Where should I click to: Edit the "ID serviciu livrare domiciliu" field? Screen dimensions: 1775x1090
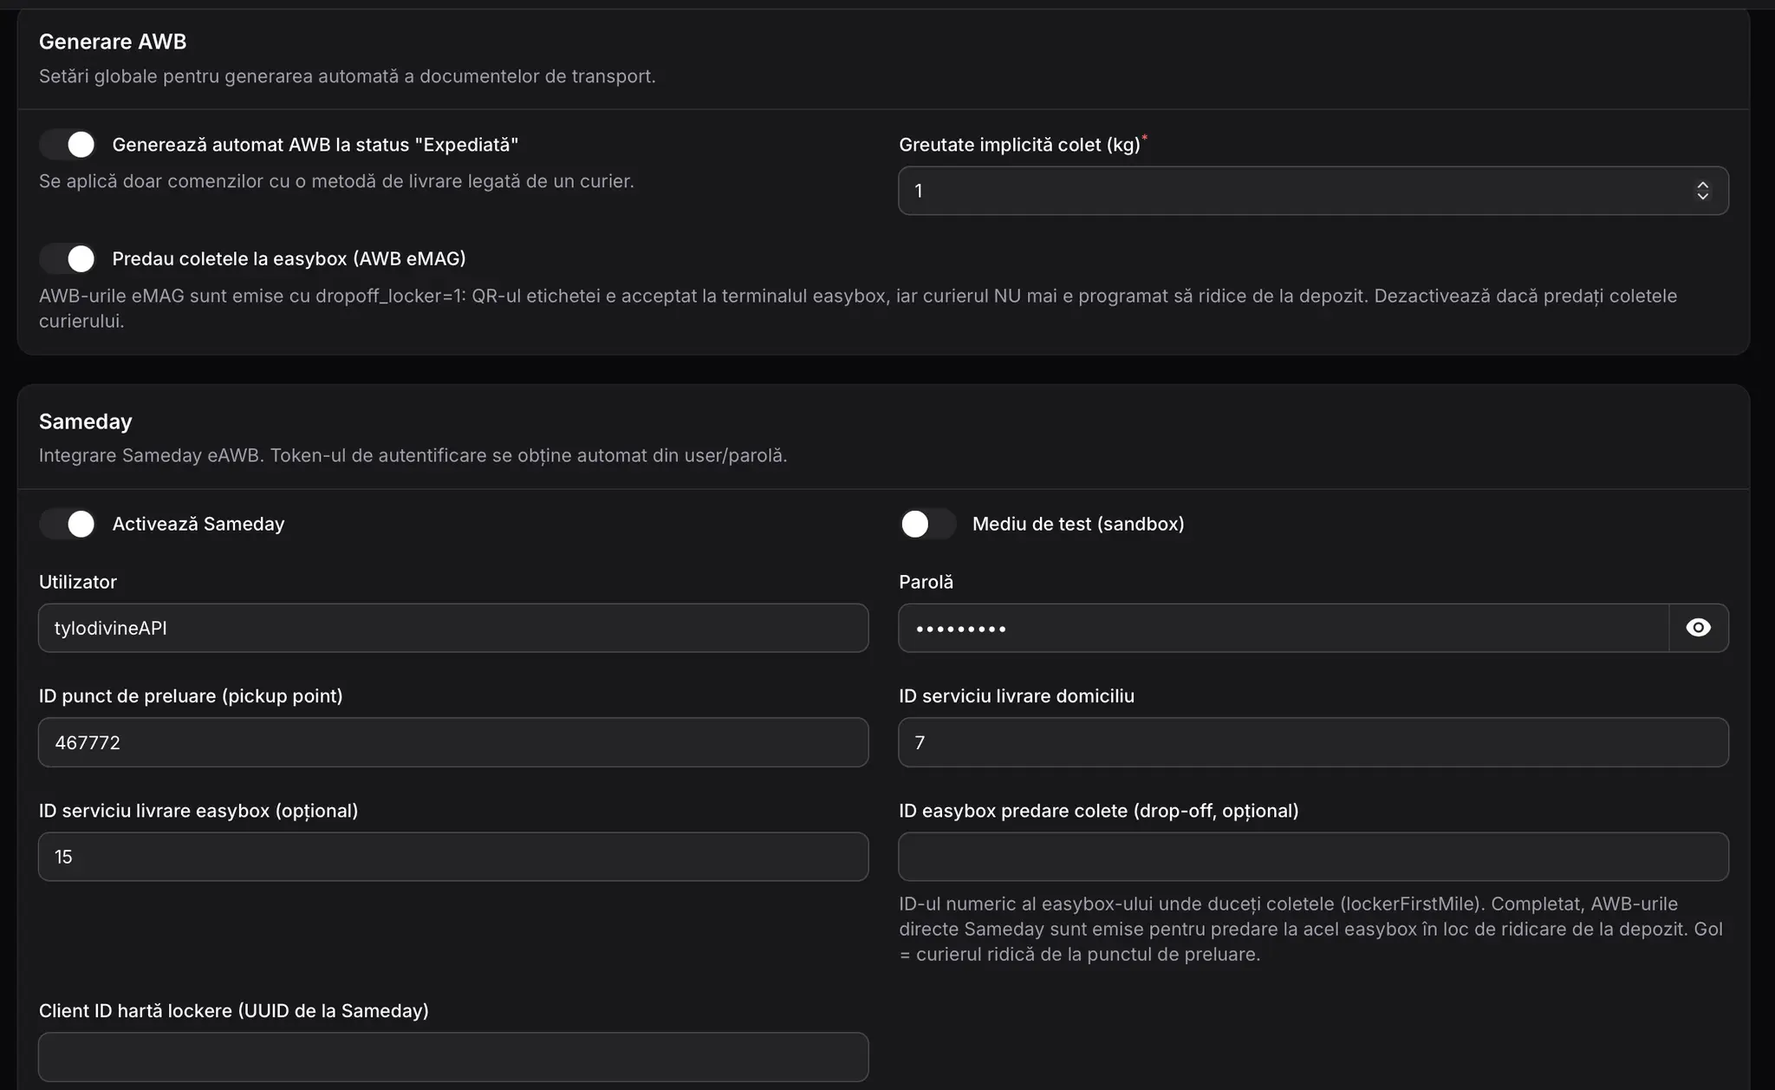(x=1313, y=742)
